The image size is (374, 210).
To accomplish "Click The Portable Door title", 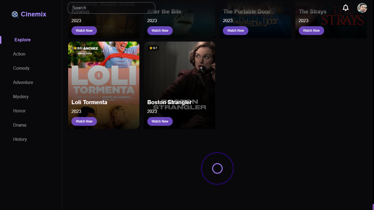I will tap(247, 11).
